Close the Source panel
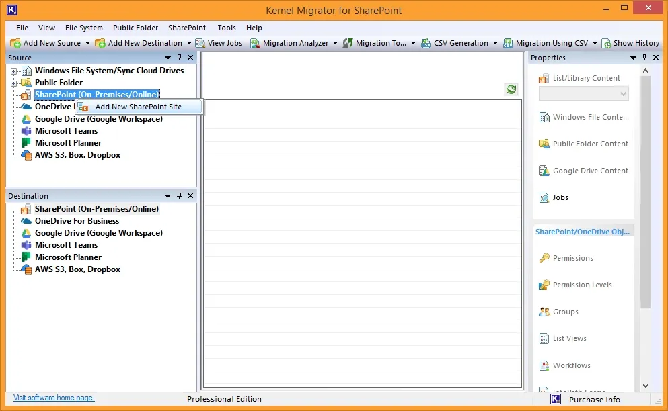This screenshot has height=411, width=668. click(190, 58)
